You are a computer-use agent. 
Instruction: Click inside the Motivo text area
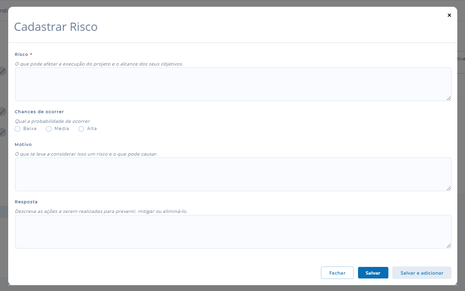point(233,174)
